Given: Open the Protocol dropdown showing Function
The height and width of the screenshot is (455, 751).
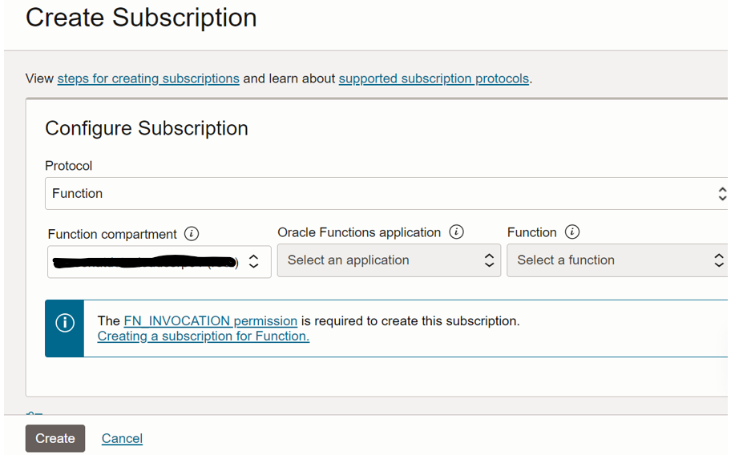Looking at the screenshot, I should coord(386,194).
